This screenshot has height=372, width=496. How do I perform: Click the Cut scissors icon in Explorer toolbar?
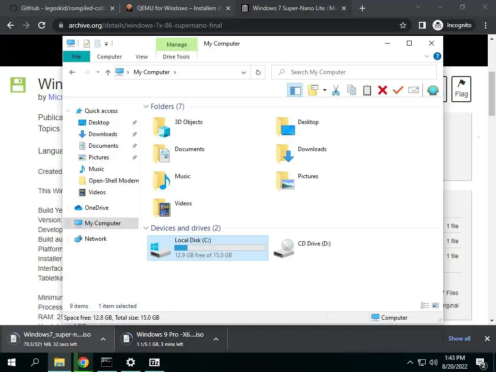tap(336, 90)
